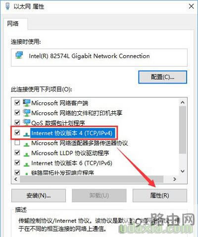
Task: Click the Microsoft LLDP 协议驱动程序 icon
Action: [26, 154]
